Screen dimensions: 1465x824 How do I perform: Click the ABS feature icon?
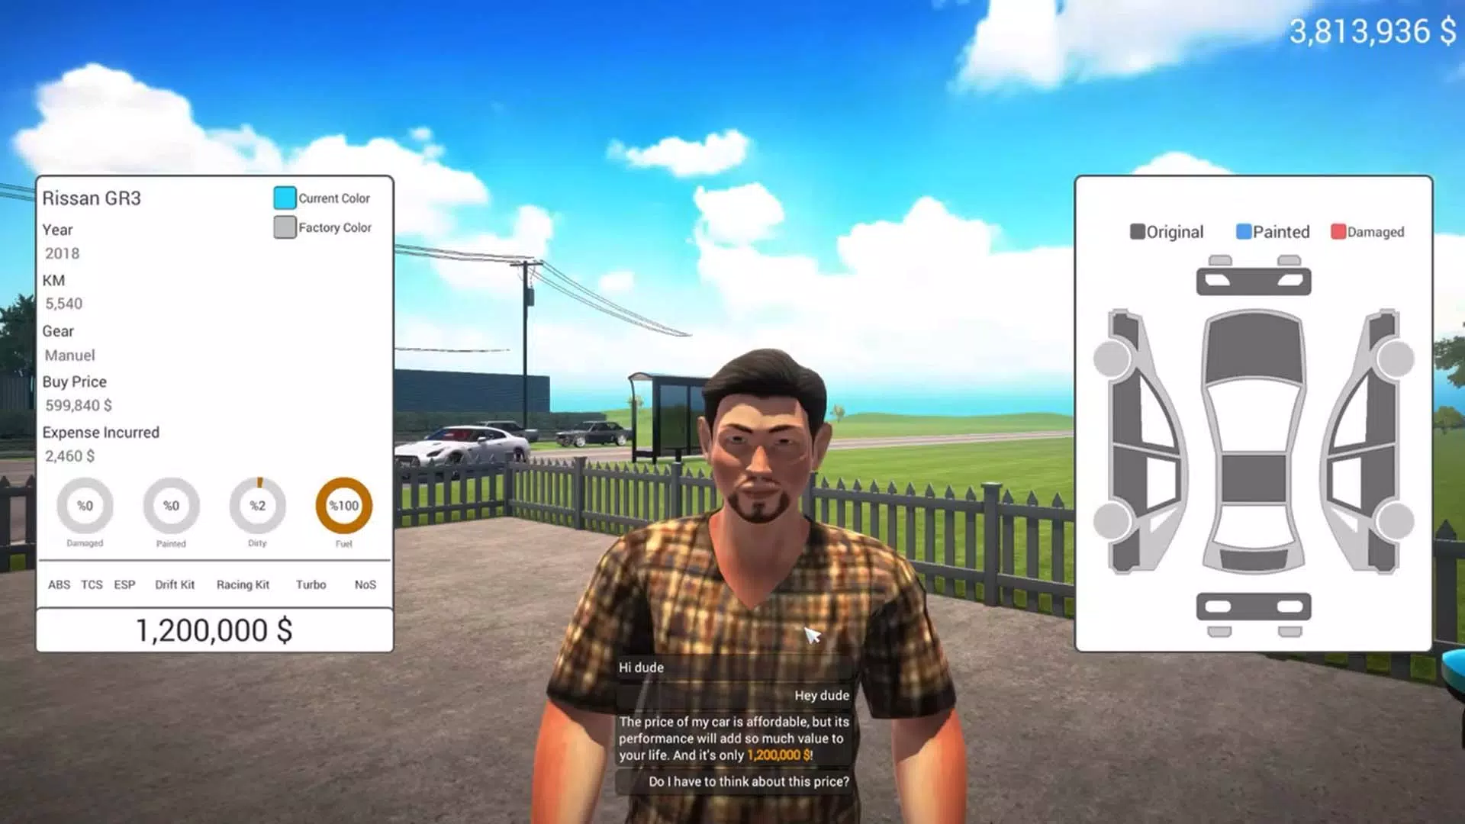(58, 584)
